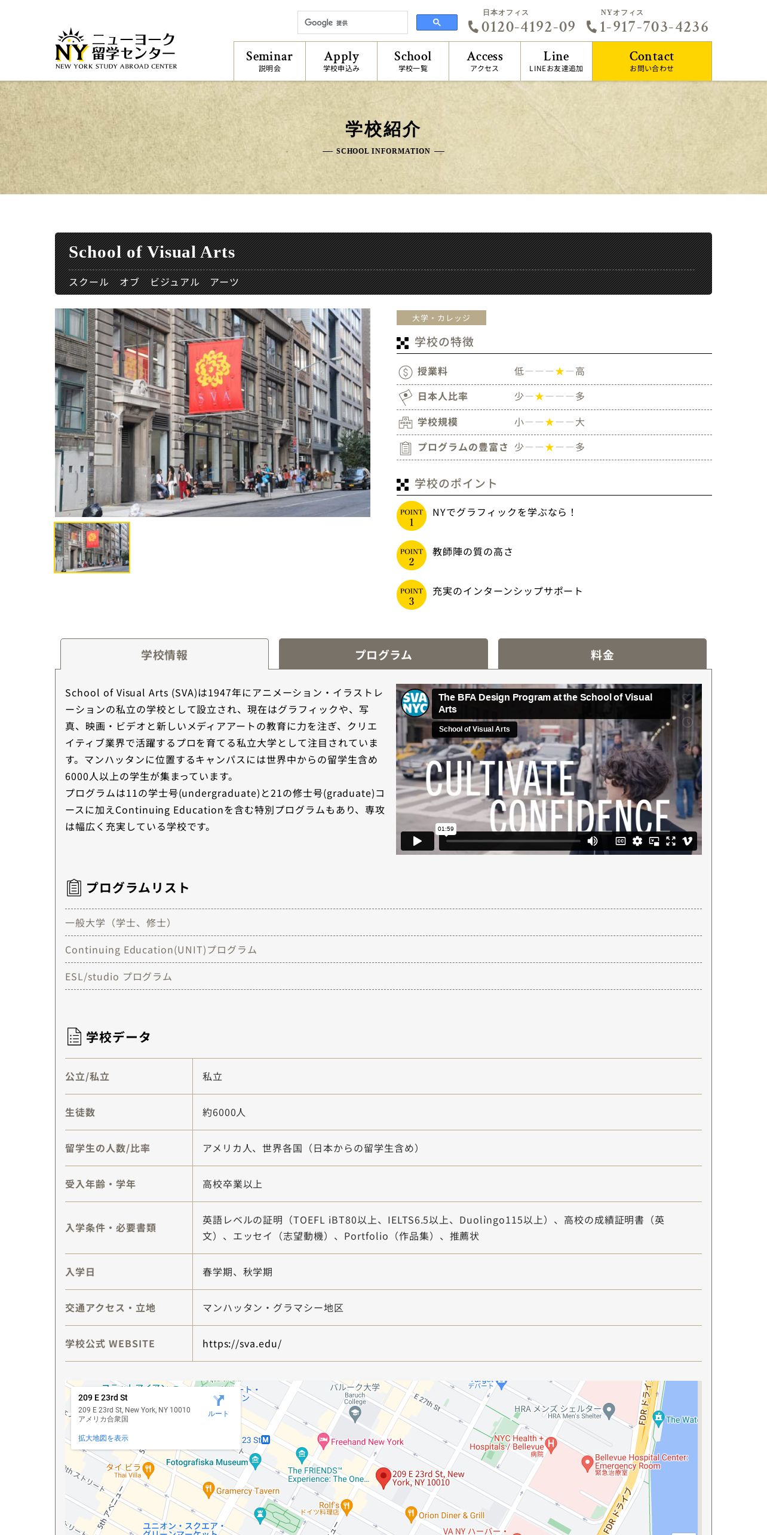Click the NY office phone icon
Viewport: 767px width, 1535px height.
pyautogui.click(x=591, y=27)
